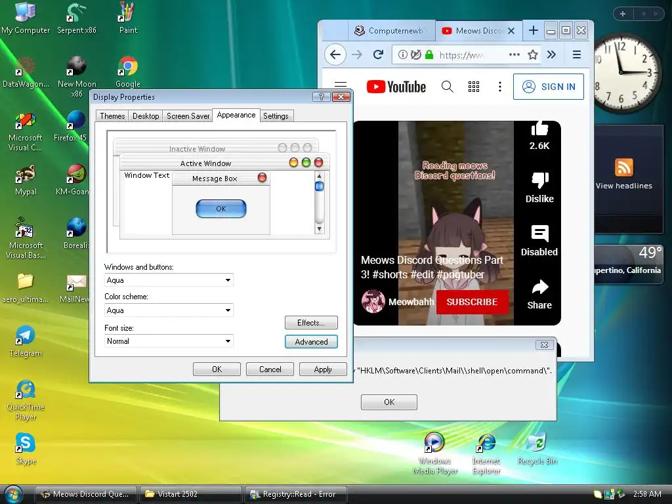Like the short with thumbs up

tap(539, 128)
